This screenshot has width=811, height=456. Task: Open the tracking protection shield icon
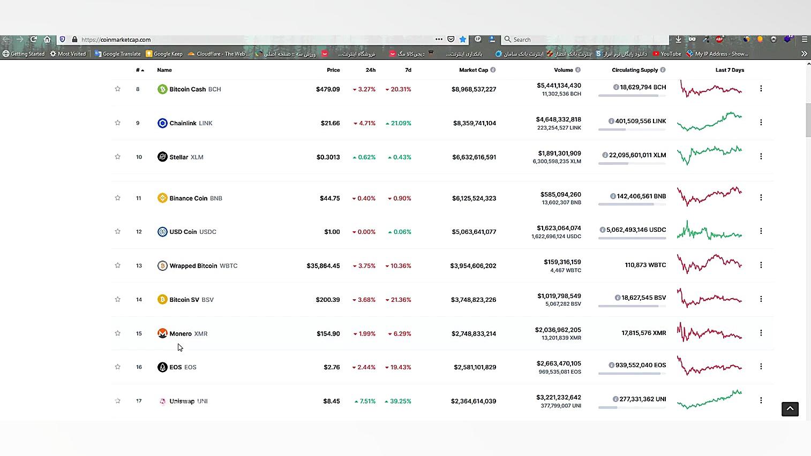click(x=63, y=39)
